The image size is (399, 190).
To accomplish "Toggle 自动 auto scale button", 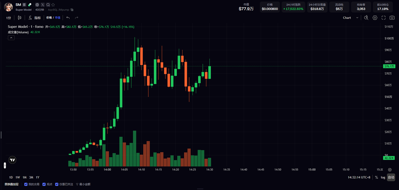I will (x=391, y=177).
